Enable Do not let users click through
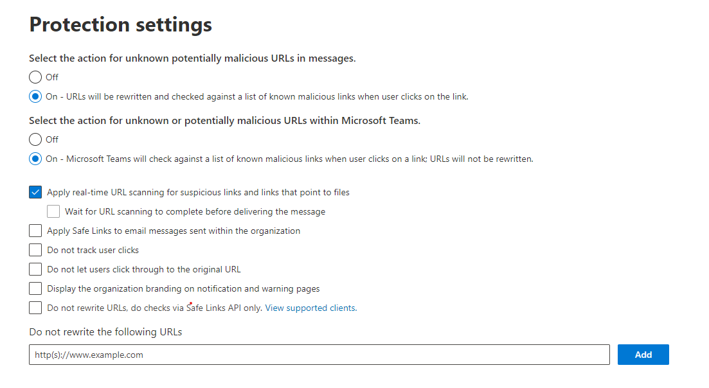Viewport: 709px width, 388px height. (x=35, y=269)
